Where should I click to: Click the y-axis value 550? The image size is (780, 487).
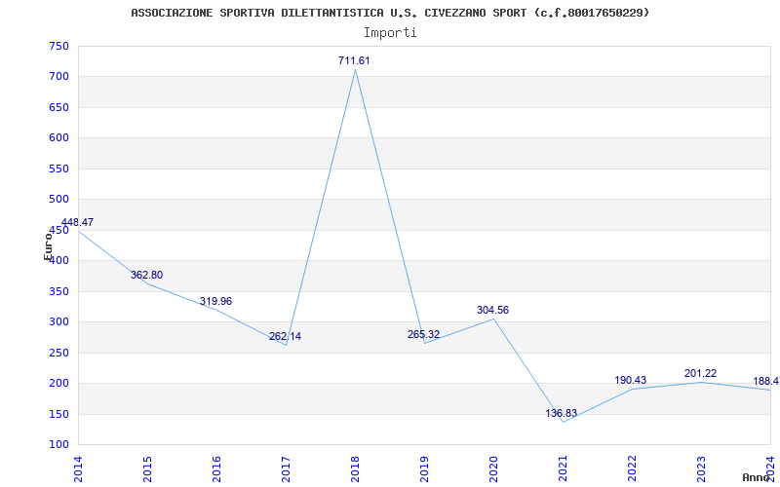click(x=58, y=169)
